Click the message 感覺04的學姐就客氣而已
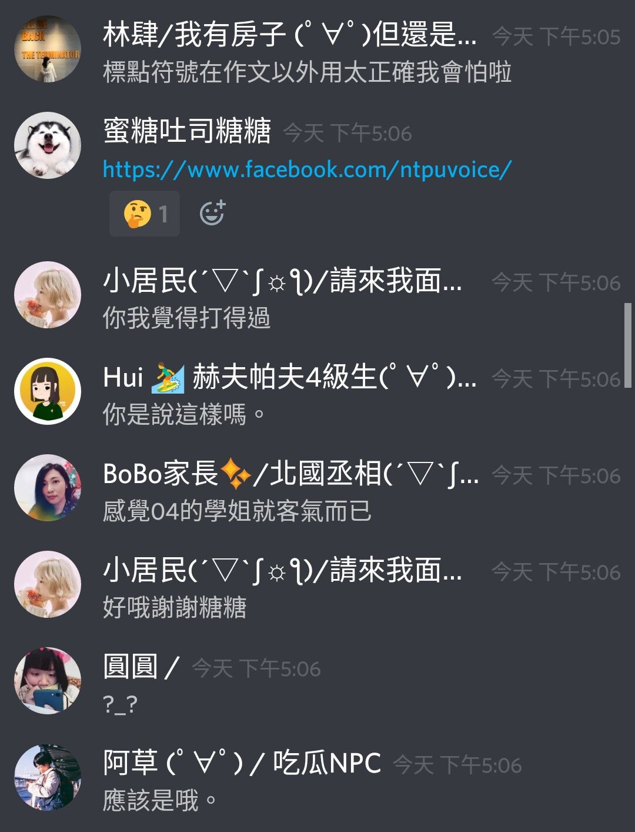 (237, 511)
